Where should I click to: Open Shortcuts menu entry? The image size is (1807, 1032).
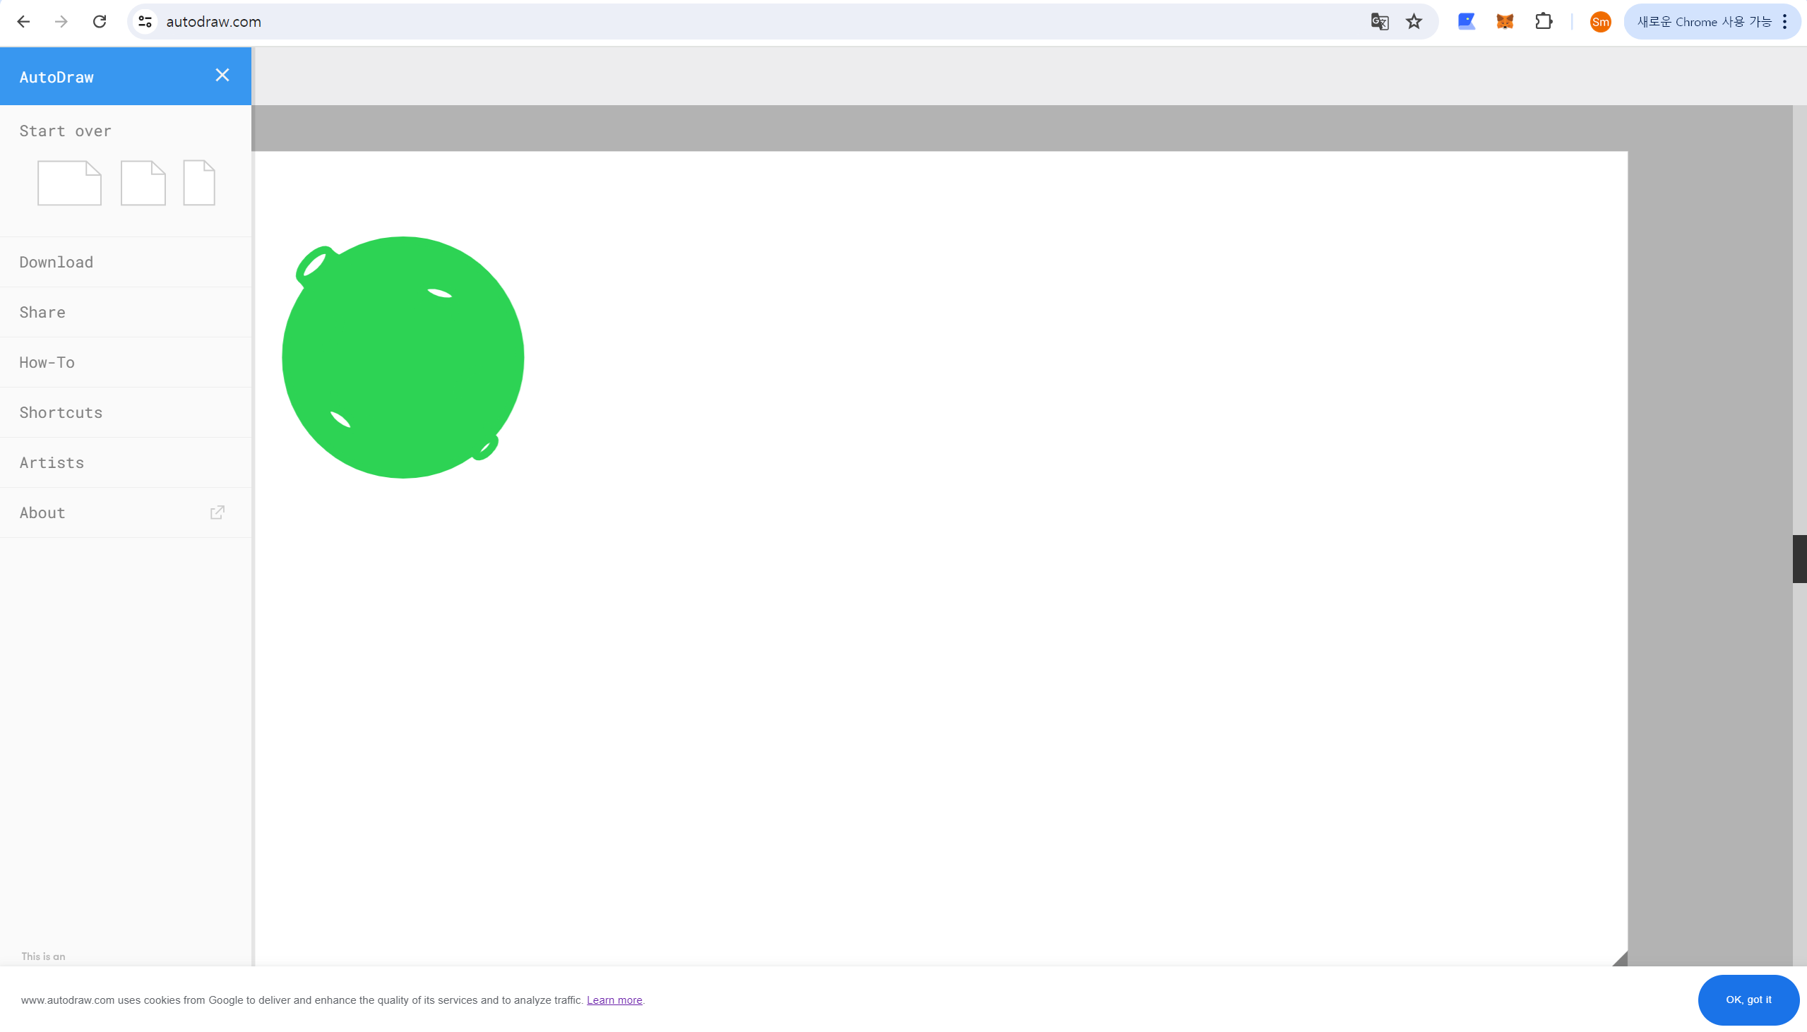[61, 412]
